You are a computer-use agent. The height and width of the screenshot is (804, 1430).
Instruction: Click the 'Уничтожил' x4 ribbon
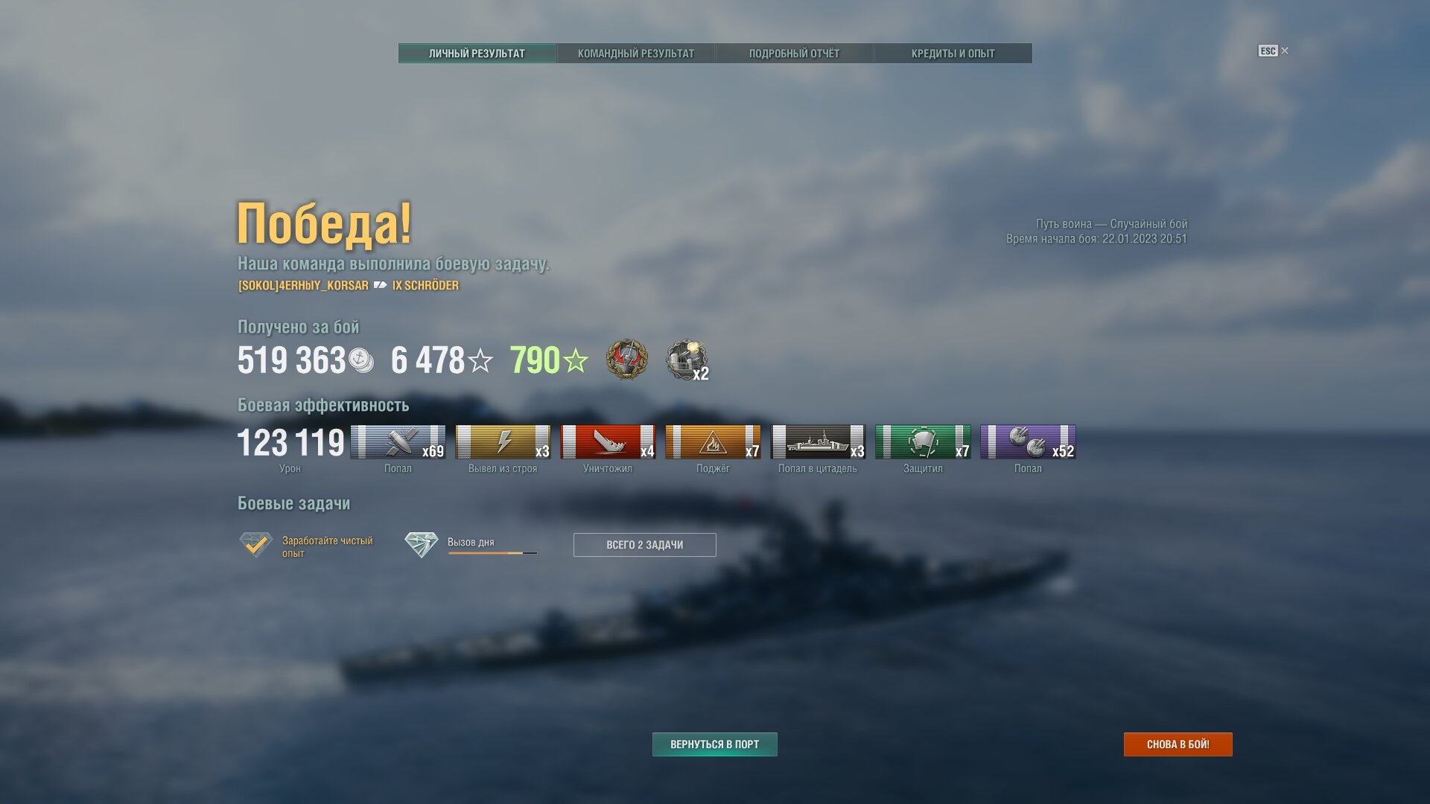608,442
